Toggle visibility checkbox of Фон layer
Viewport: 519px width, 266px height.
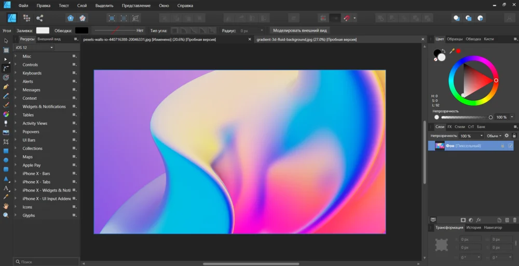510,146
